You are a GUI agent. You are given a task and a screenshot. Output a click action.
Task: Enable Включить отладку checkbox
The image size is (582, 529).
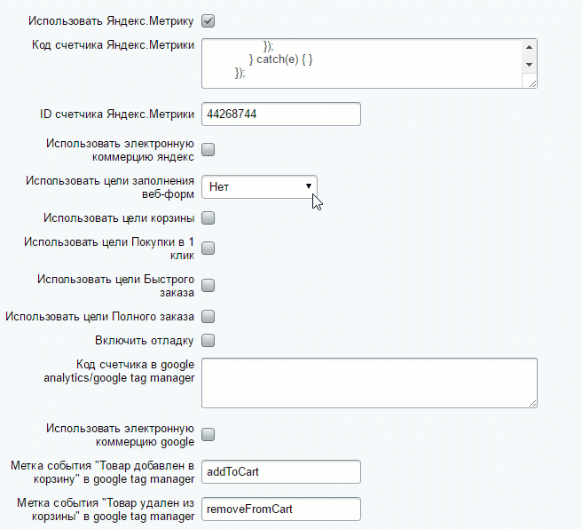pyautogui.click(x=208, y=340)
